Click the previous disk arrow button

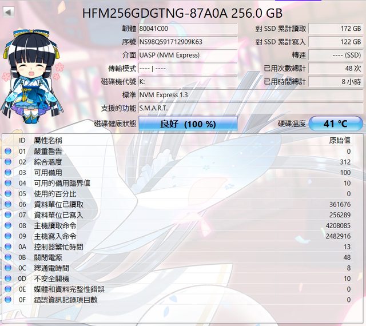click(x=9, y=12)
